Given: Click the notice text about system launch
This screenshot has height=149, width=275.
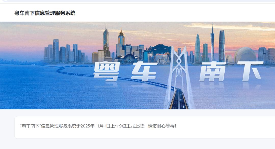Looking at the screenshot, I should [x=98, y=126].
